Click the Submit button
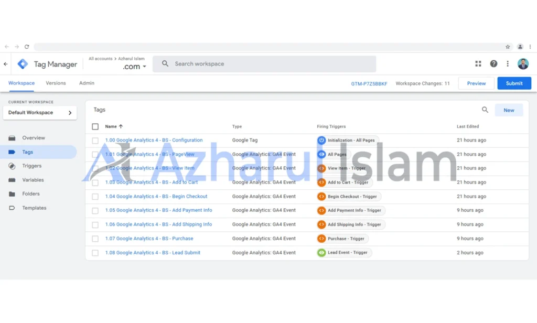Viewport: 537px width, 323px height. 514,83
